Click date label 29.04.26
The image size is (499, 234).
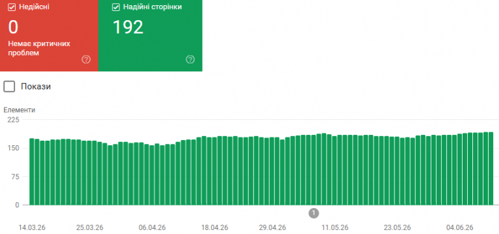[x=272, y=228]
